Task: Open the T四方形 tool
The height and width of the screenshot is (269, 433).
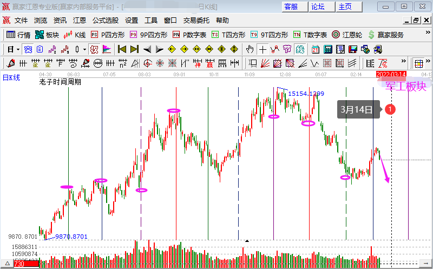Action: [x=228, y=35]
